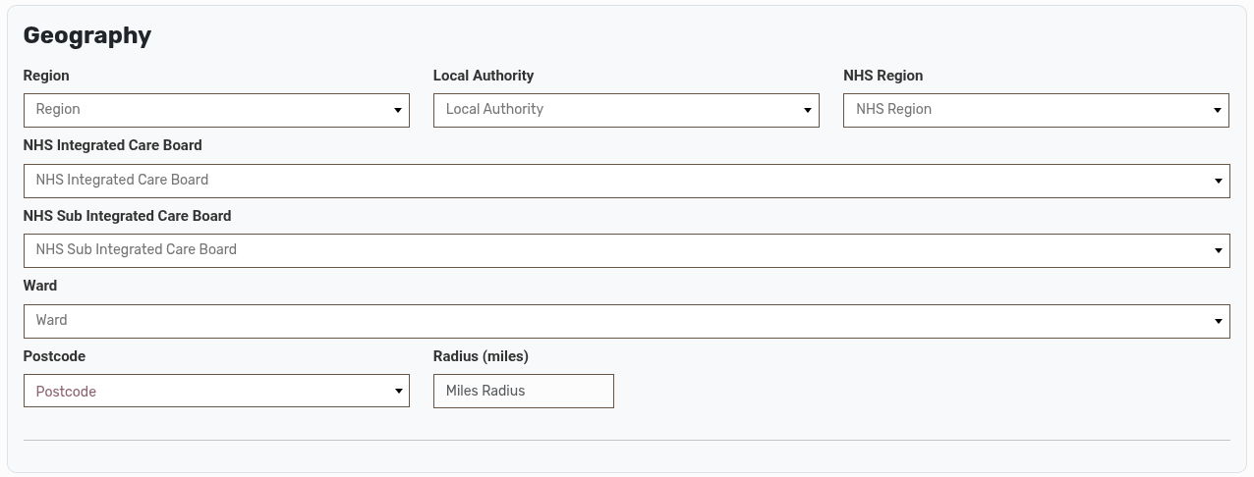Click the bold "Local Authority" field label

pos(483,76)
